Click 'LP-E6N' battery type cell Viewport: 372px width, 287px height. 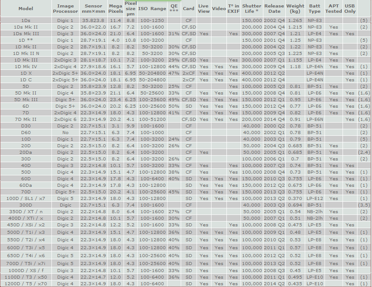click(x=314, y=119)
